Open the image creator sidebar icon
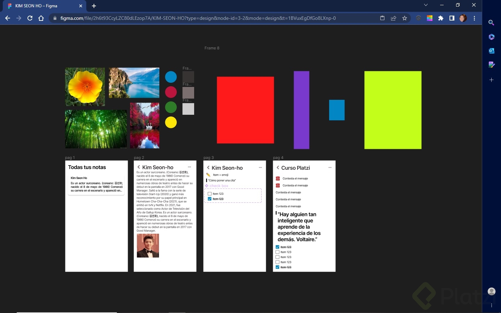This screenshot has width=501, height=313. (x=491, y=65)
